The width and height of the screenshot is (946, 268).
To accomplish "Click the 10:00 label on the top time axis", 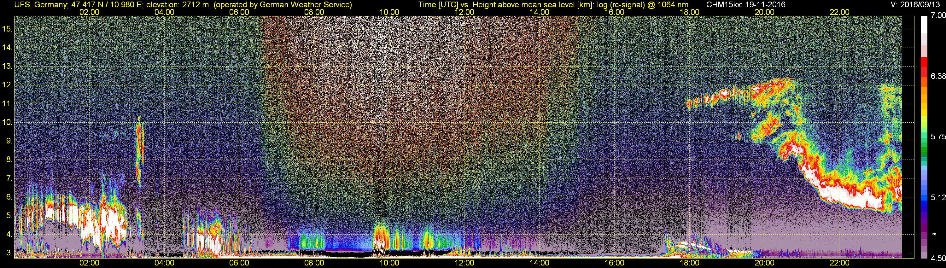I will pyautogui.click(x=389, y=12).
